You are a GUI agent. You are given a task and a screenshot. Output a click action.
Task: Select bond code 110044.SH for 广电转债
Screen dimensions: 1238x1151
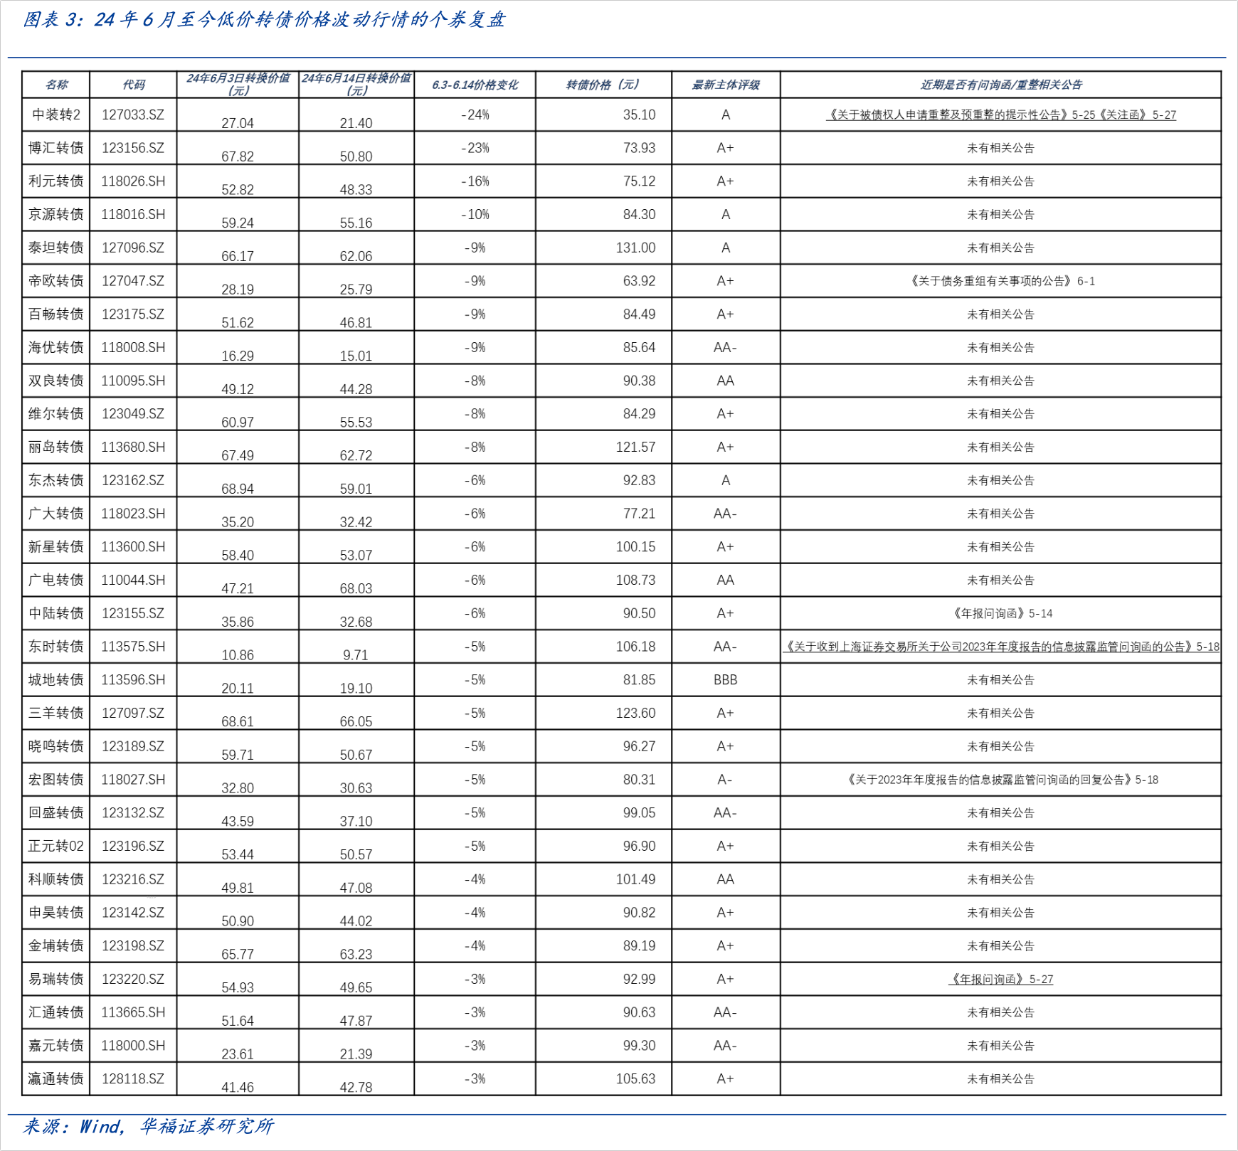tap(133, 580)
